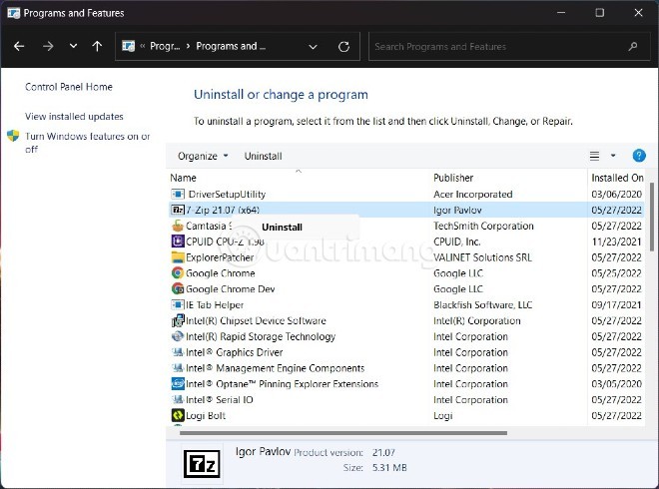Image resolution: width=659 pixels, height=489 pixels.
Task: Expand the address bar path dropdown
Action: pyautogui.click(x=314, y=46)
